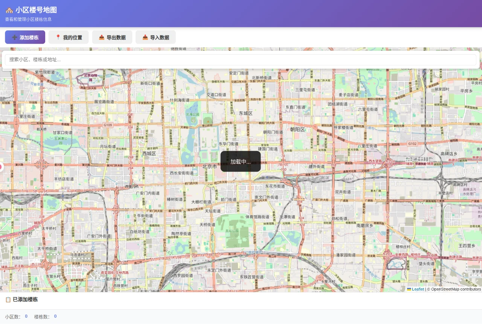Click the 添加楼栋 button text
482x324 pixels.
(29, 38)
